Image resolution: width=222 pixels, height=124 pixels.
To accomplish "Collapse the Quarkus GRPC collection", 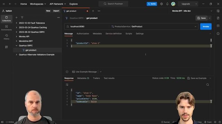I will coord(16,45).
